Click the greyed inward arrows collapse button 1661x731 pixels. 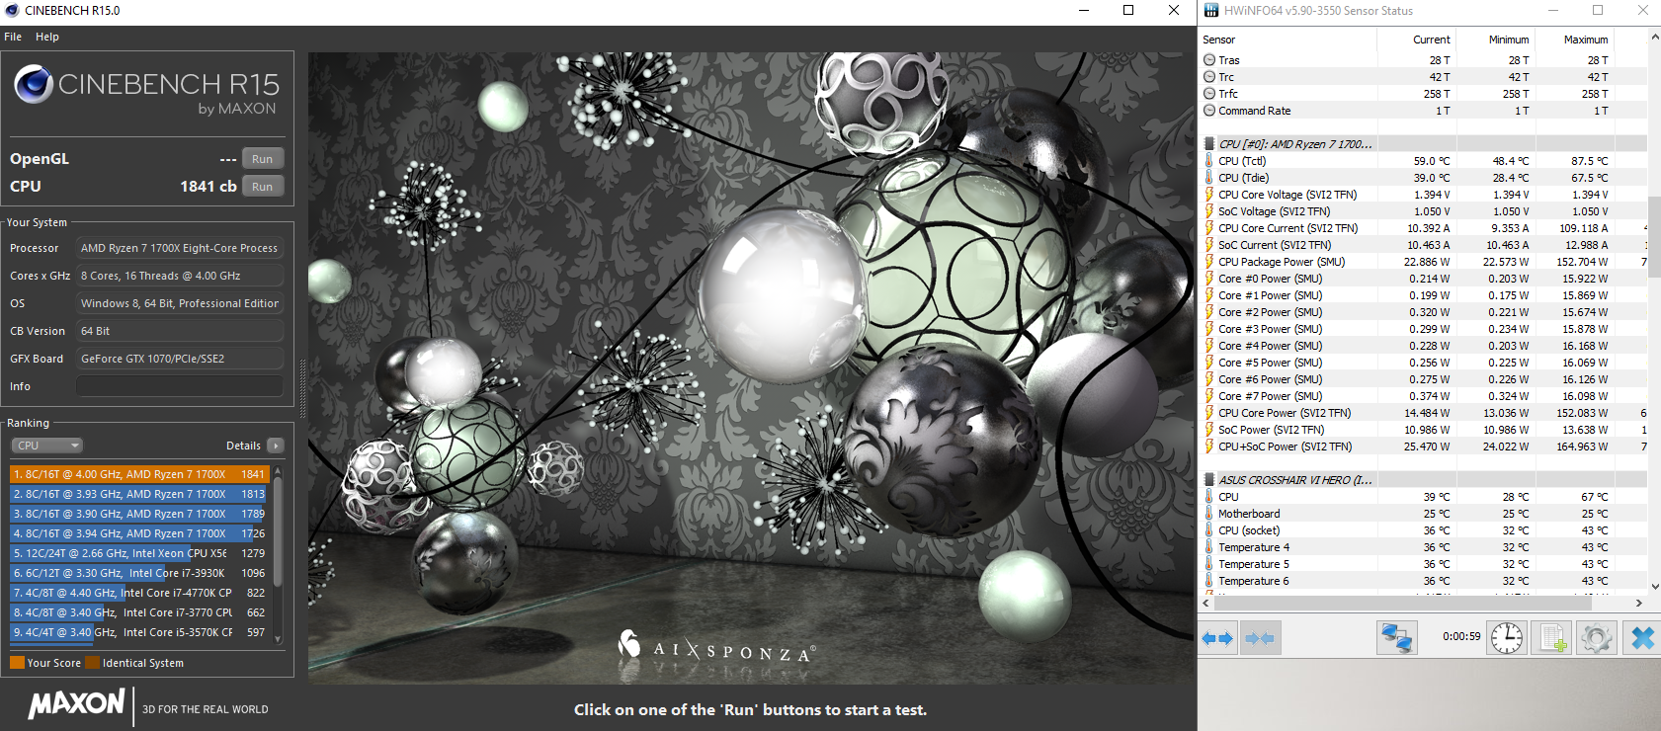1260,638
